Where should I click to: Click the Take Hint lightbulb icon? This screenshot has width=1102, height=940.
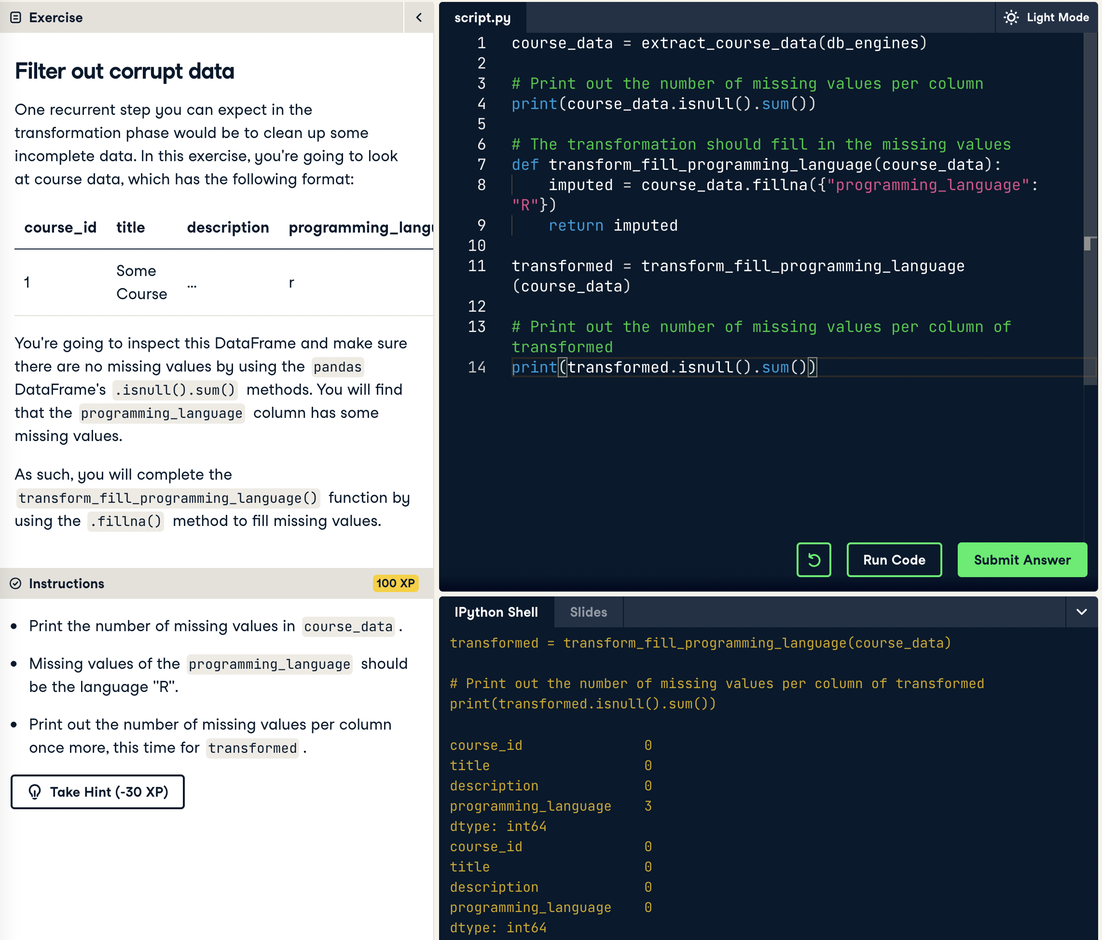(35, 791)
